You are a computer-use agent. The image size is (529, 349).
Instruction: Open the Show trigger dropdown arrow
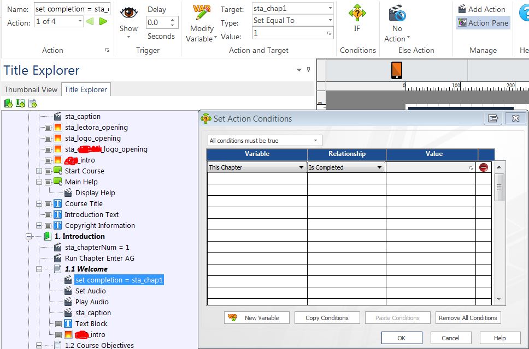pos(128,37)
